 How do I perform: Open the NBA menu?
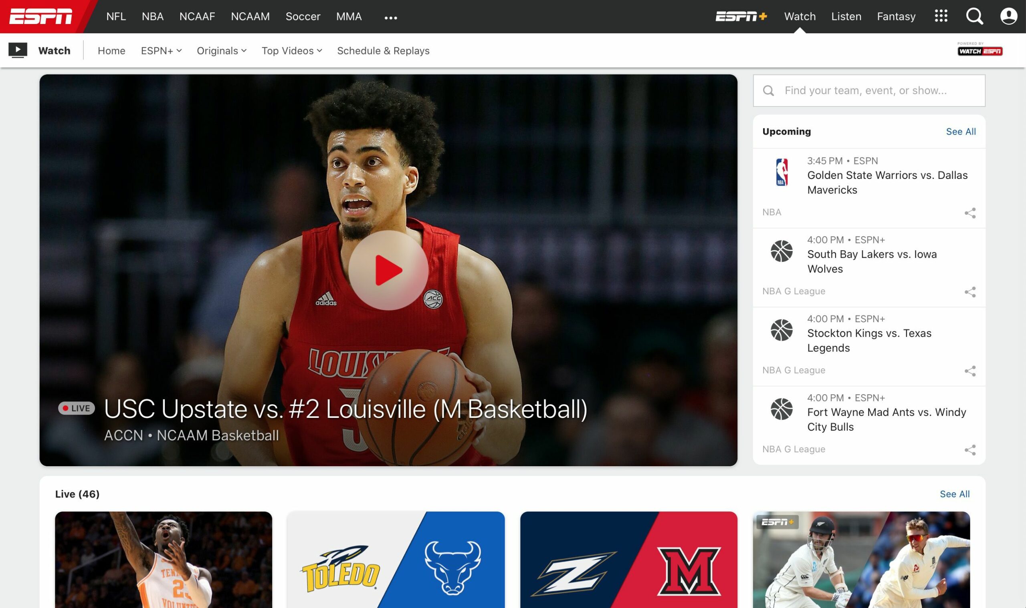click(153, 16)
